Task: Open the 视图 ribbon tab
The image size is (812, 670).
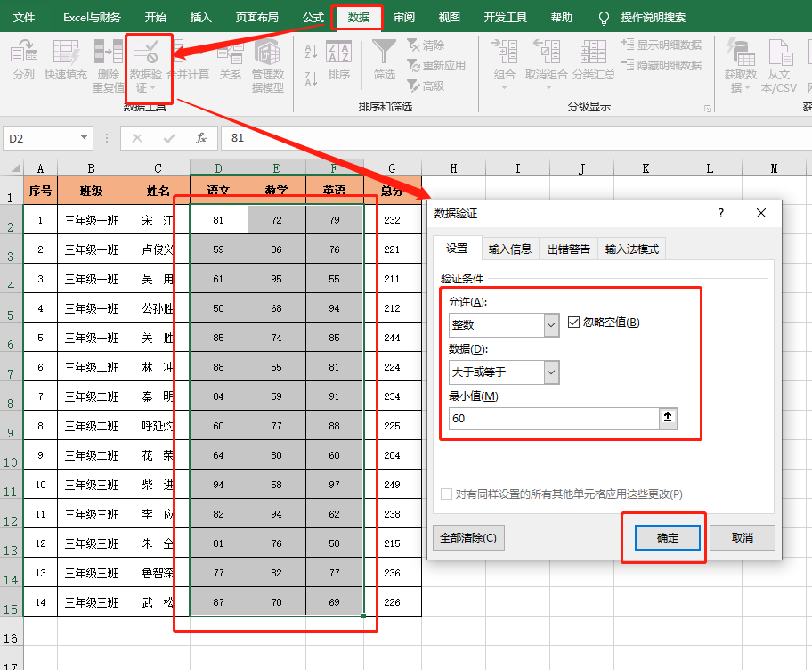Action: [x=449, y=18]
